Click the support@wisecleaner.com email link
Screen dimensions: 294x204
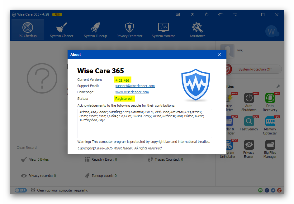tap(135, 86)
